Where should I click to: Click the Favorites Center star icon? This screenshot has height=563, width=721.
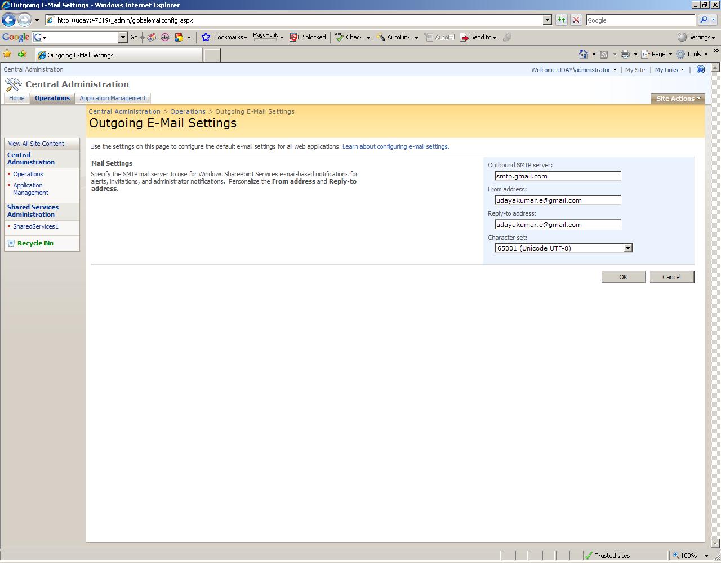point(7,54)
